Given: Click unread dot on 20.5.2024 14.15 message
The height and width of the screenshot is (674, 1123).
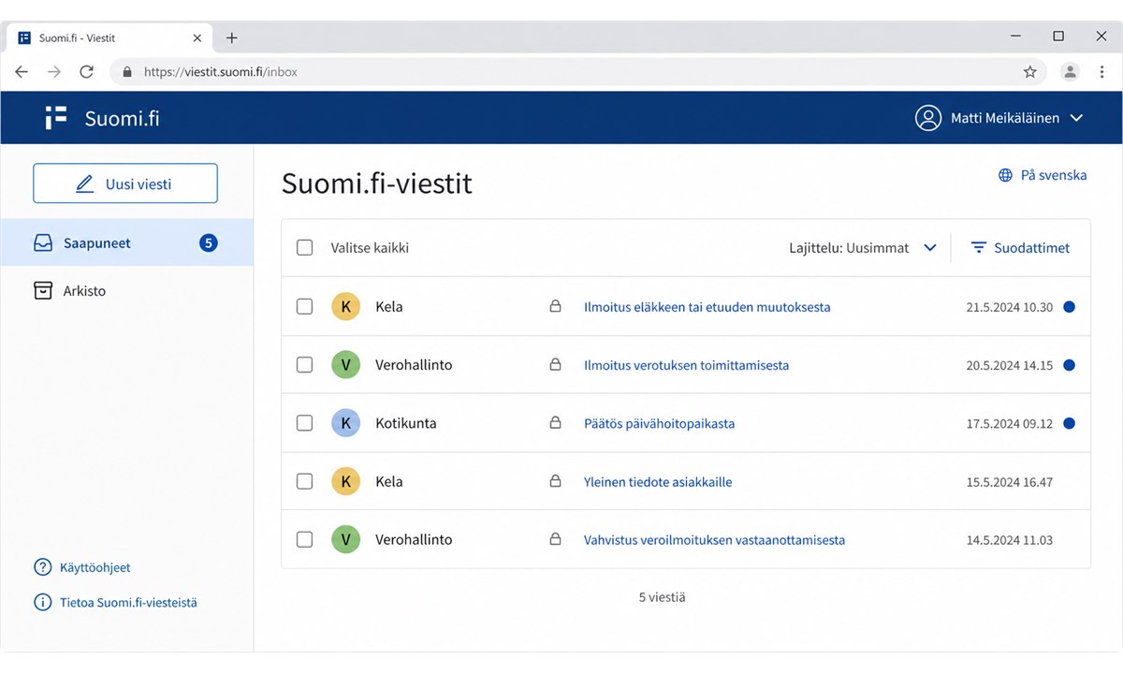Looking at the screenshot, I should pyautogui.click(x=1070, y=365).
